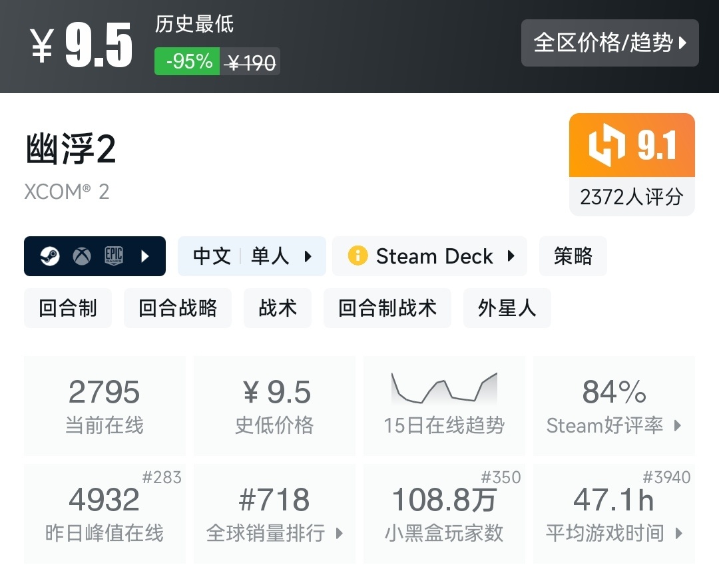Viewport: 719px width, 571px height.
Task: Click the 外星人 genre tag
Action: pyautogui.click(x=507, y=307)
